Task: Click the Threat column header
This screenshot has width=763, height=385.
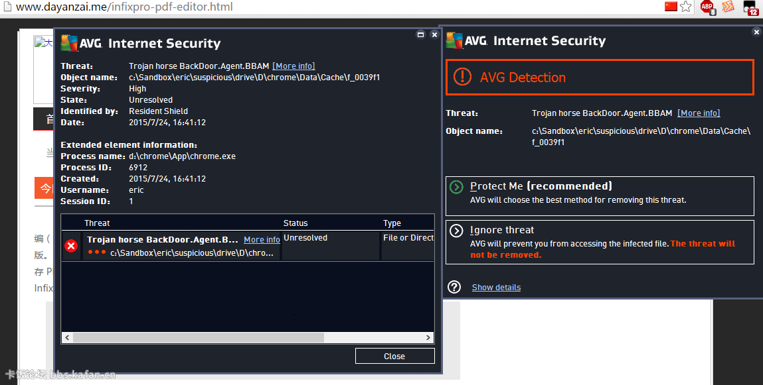Action: coord(97,223)
